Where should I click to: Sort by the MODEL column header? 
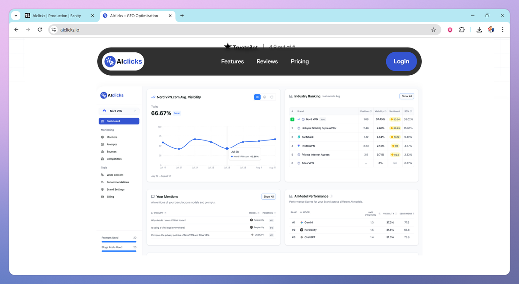(254, 213)
